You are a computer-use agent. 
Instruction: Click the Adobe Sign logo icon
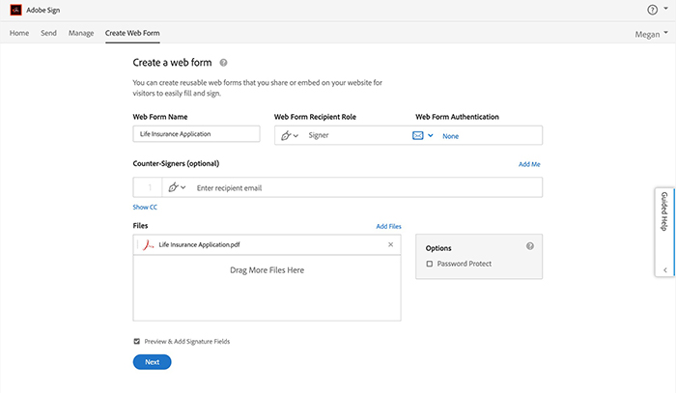click(x=15, y=9)
